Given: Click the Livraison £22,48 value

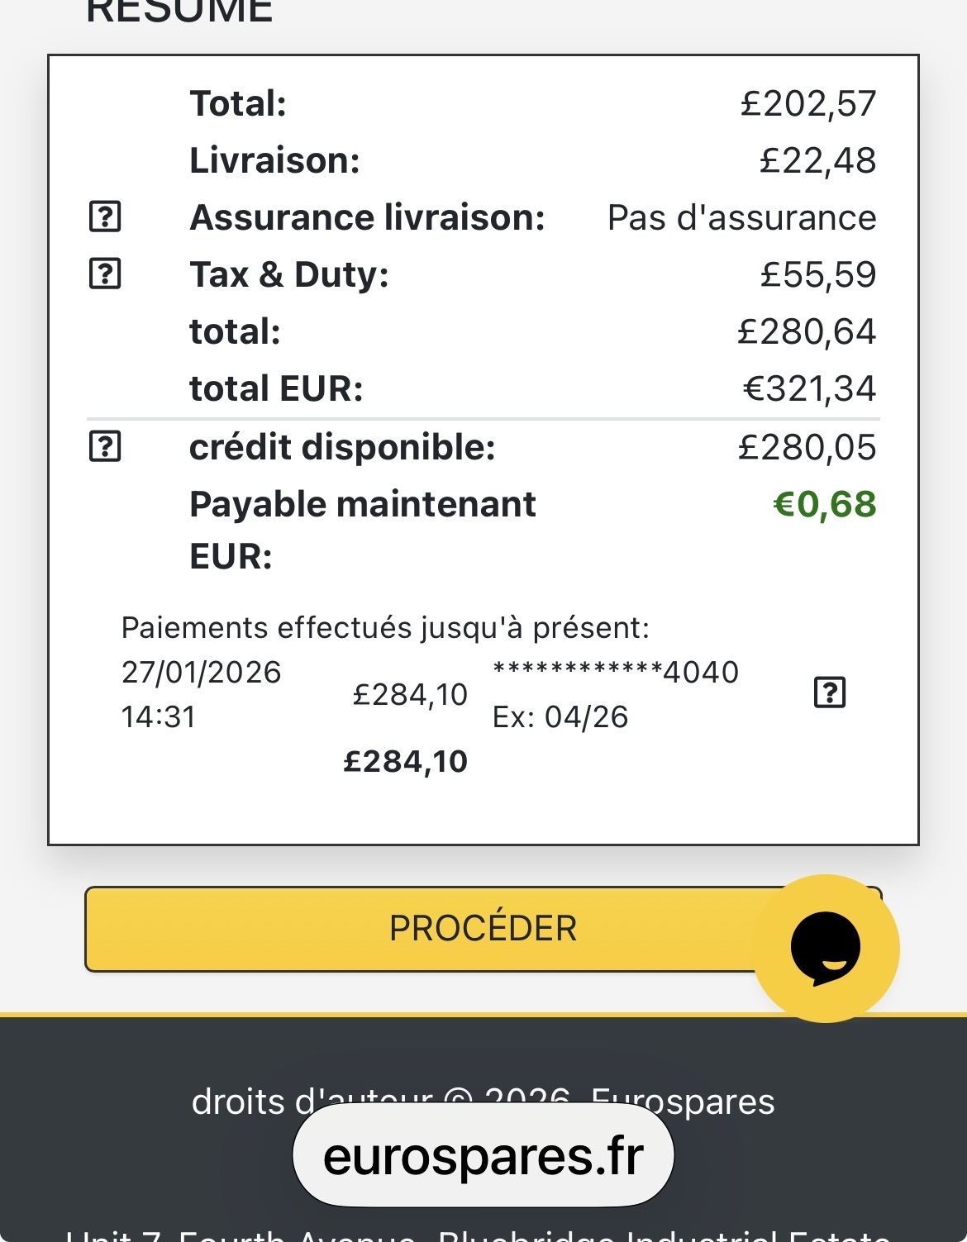Looking at the screenshot, I should pyautogui.click(x=817, y=160).
